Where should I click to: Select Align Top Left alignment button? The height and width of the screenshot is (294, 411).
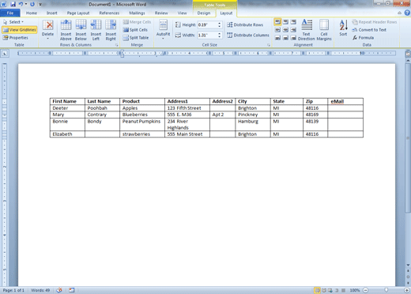(x=277, y=22)
